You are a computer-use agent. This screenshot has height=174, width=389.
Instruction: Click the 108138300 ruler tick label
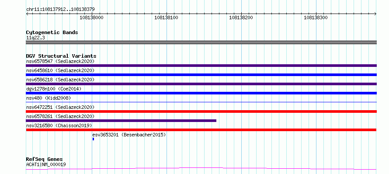pos(316,17)
